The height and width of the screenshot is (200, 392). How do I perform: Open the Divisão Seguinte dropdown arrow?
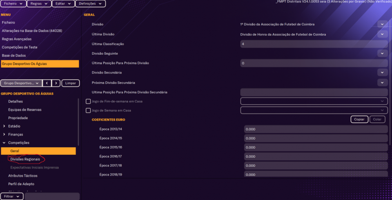pyautogui.click(x=382, y=54)
